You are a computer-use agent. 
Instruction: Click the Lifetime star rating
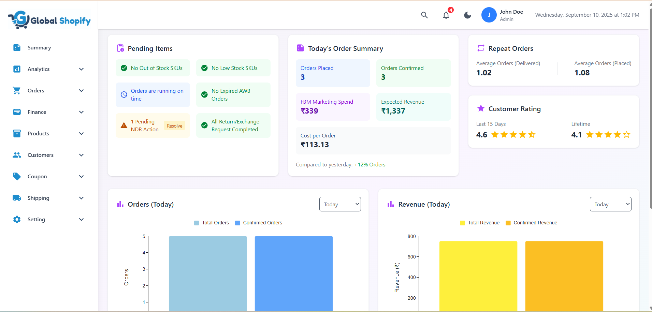point(608,135)
